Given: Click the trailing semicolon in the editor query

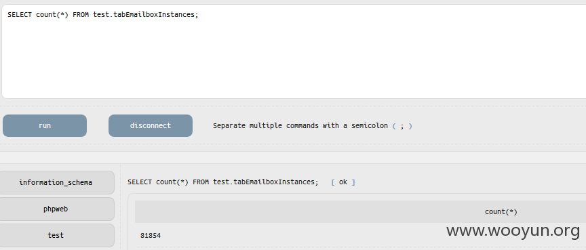Looking at the screenshot, I should pyautogui.click(x=197, y=15).
